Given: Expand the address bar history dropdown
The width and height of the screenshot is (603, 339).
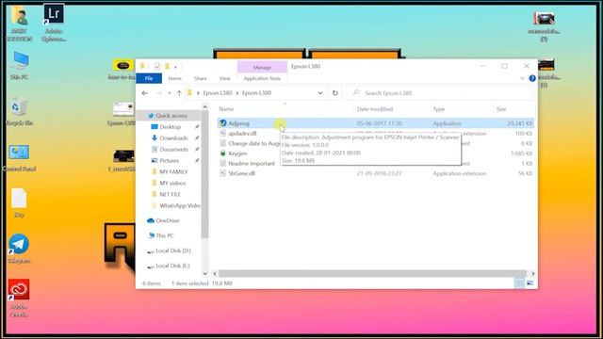Looking at the screenshot, I should pos(320,93).
